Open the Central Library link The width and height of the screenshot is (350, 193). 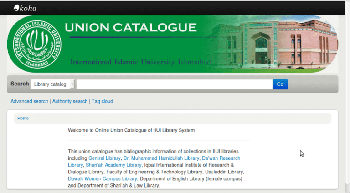pyautogui.click(x=104, y=158)
